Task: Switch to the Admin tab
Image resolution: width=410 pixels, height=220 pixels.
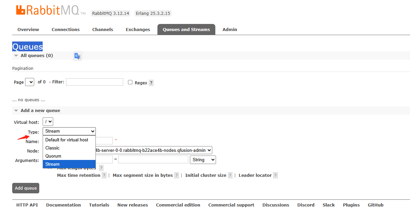Action: 230,29
